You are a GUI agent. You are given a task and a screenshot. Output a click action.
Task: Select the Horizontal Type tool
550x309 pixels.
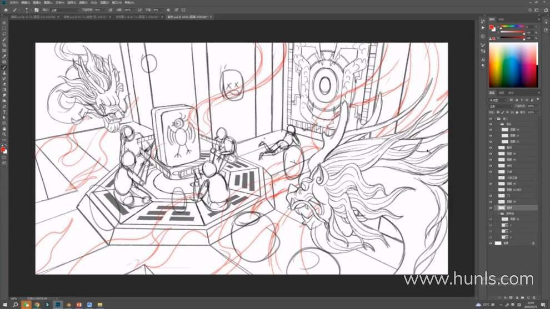pos(4,112)
